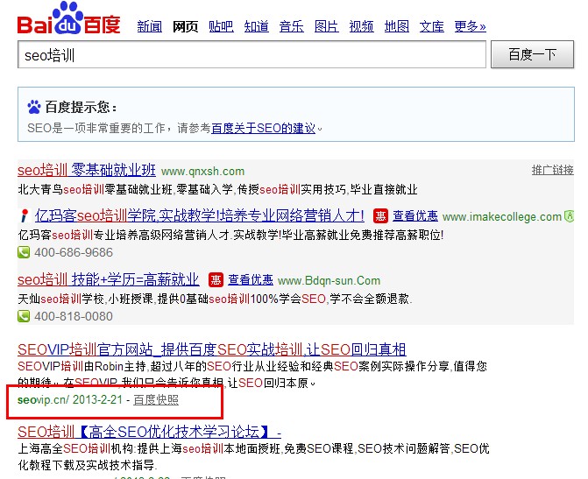Open the 新闻 tab

(x=150, y=26)
